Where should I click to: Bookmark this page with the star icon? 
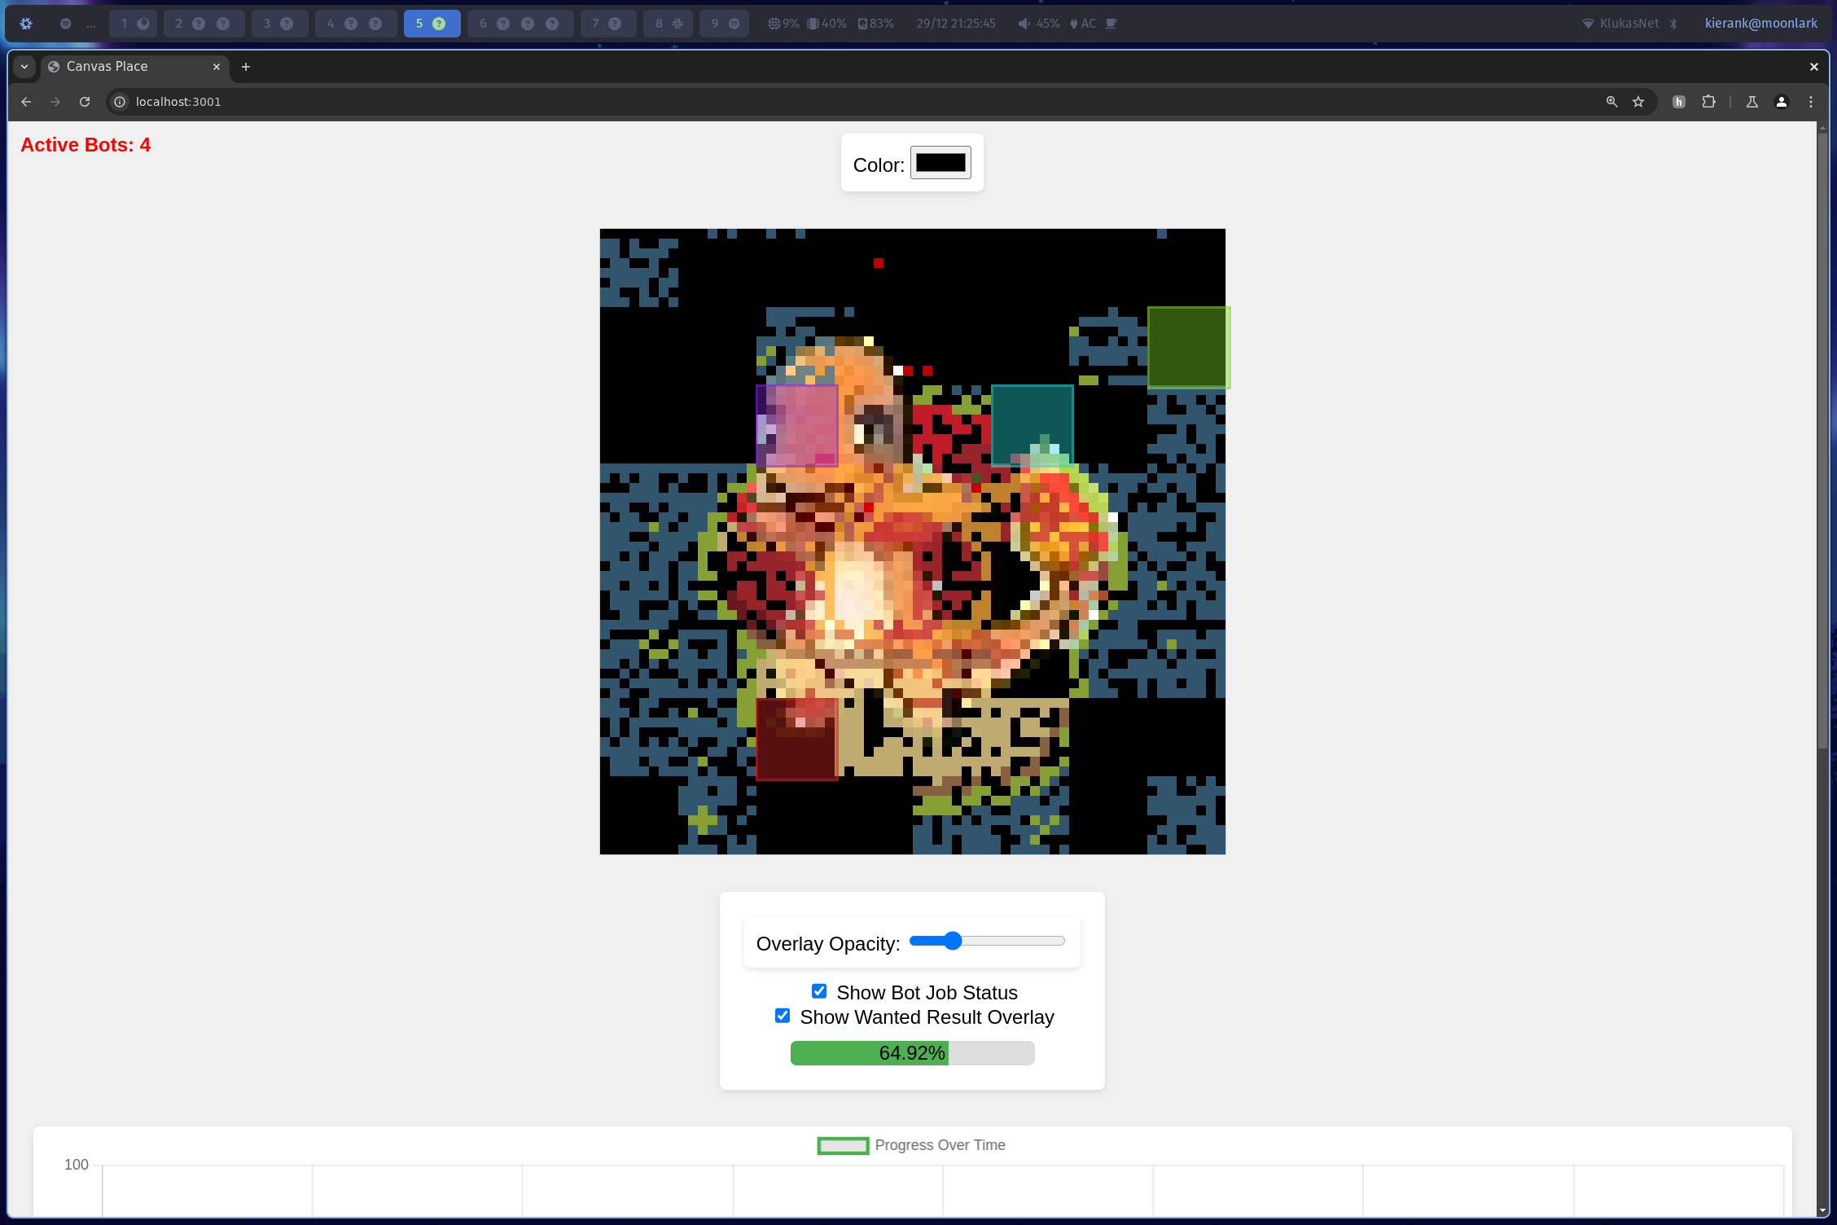click(1638, 102)
